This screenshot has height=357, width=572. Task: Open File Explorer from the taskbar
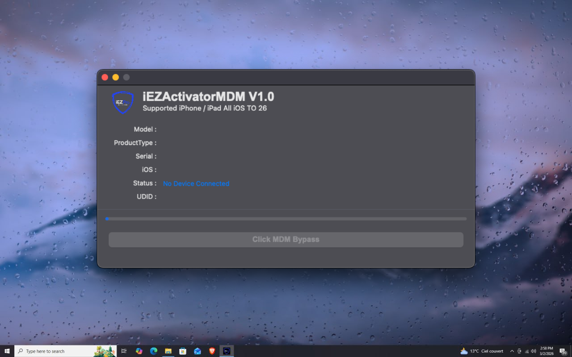168,351
